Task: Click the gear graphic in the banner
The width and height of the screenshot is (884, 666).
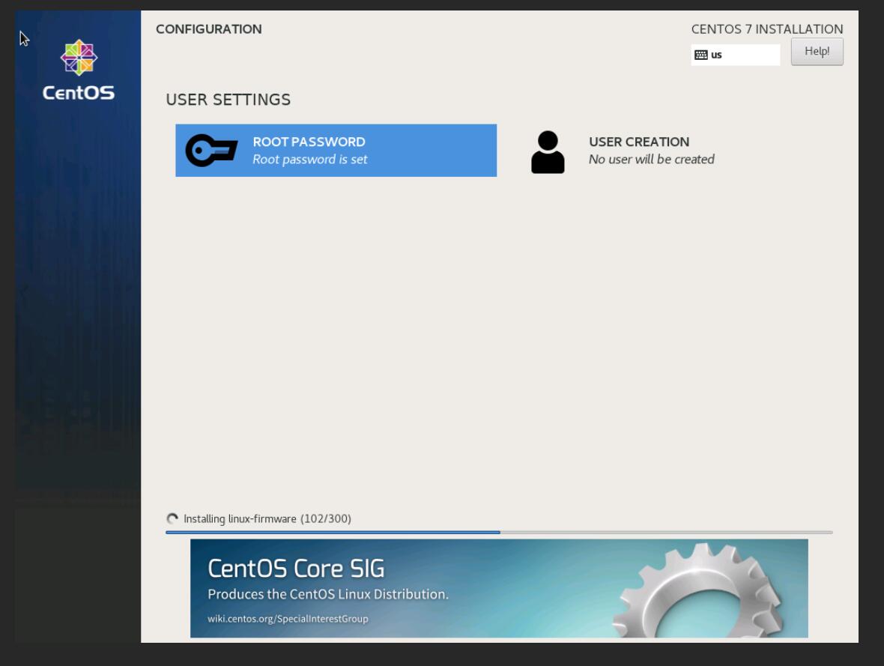Action: [x=699, y=591]
